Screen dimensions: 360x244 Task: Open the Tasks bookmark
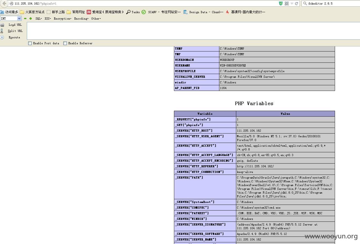click(133, 12)
